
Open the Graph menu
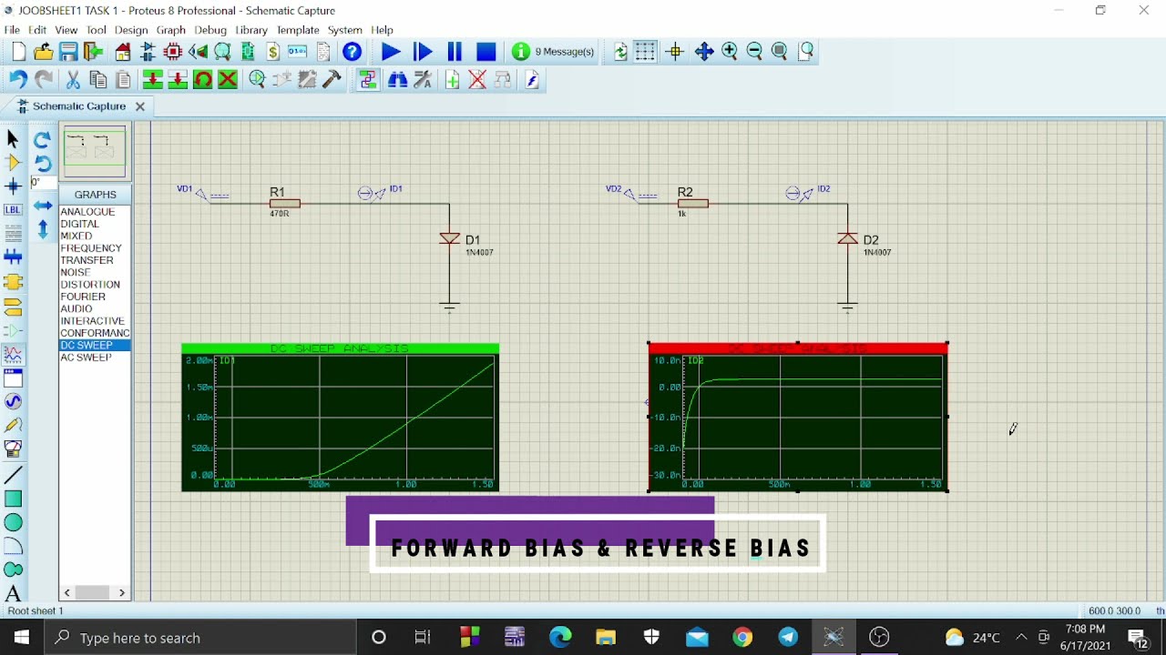click(x=170, y=30)
